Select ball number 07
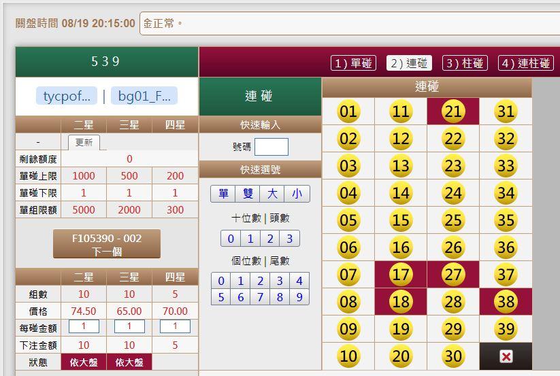This screenshot has height=376, width=560. point(348,274)
